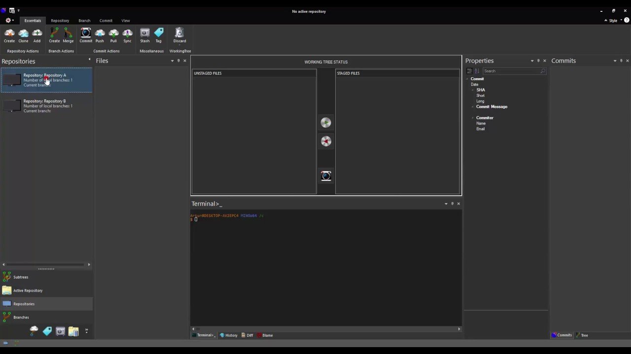Click the Stash safe icon in ribbon
The width and height of the screenshot is (631, 354).
144,34
